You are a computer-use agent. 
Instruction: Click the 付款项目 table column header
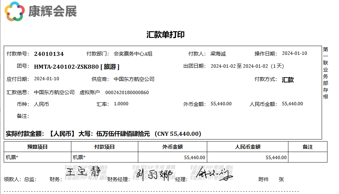(104, 147)
